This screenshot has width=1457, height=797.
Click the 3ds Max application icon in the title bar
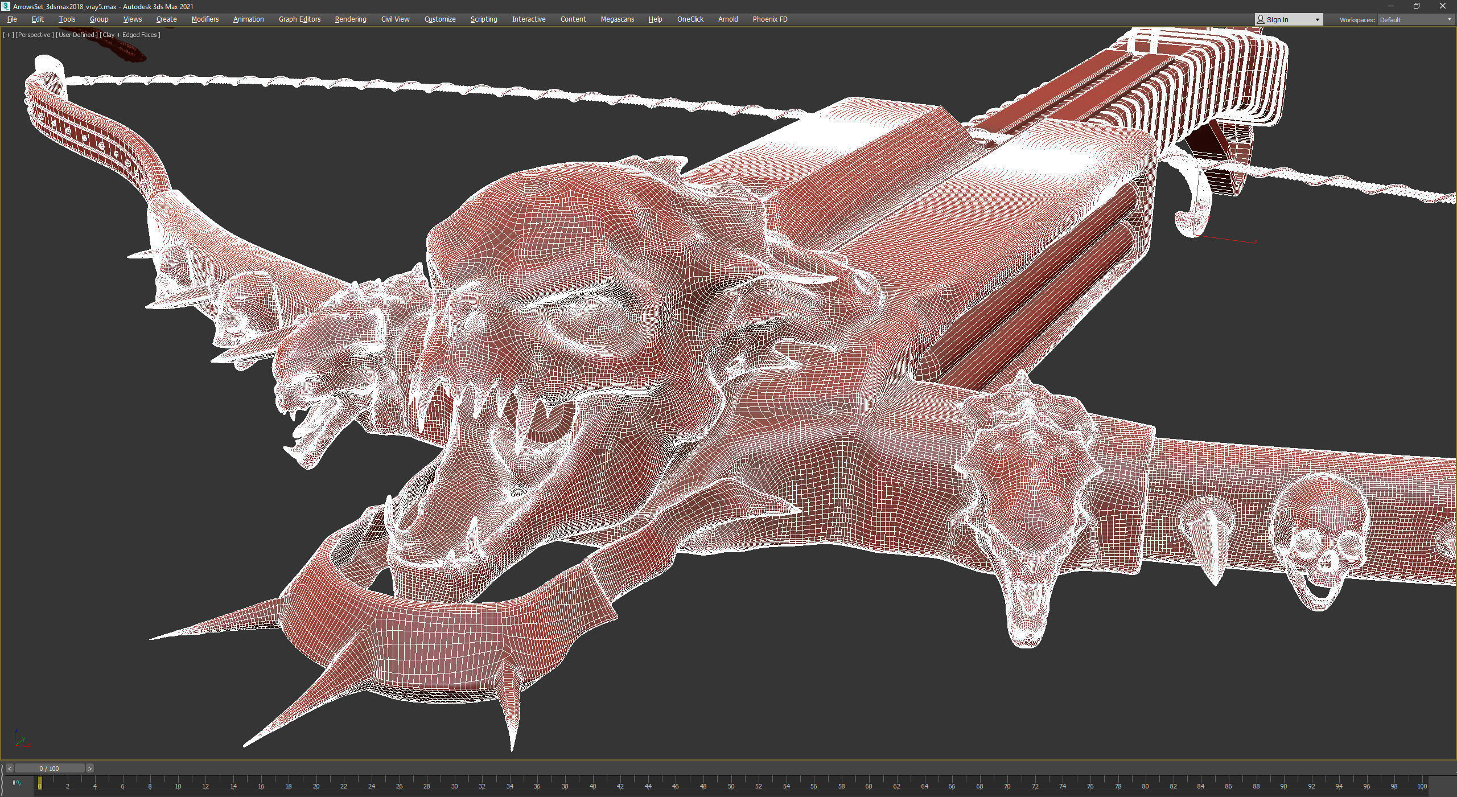click(6, 6)
